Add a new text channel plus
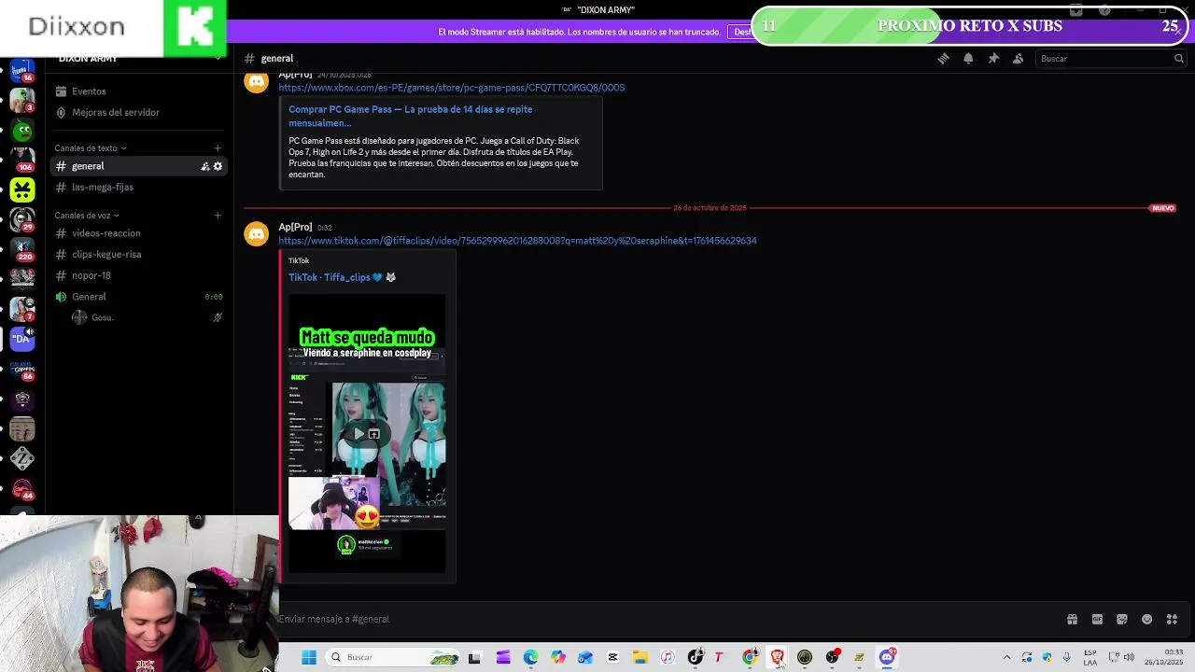Screen dimensions: 1195x672 pos(218,147)
